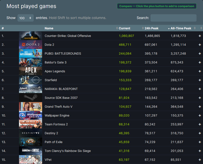
Task: Add Baldur's Gate 3 to comparison
Action: 200,62
